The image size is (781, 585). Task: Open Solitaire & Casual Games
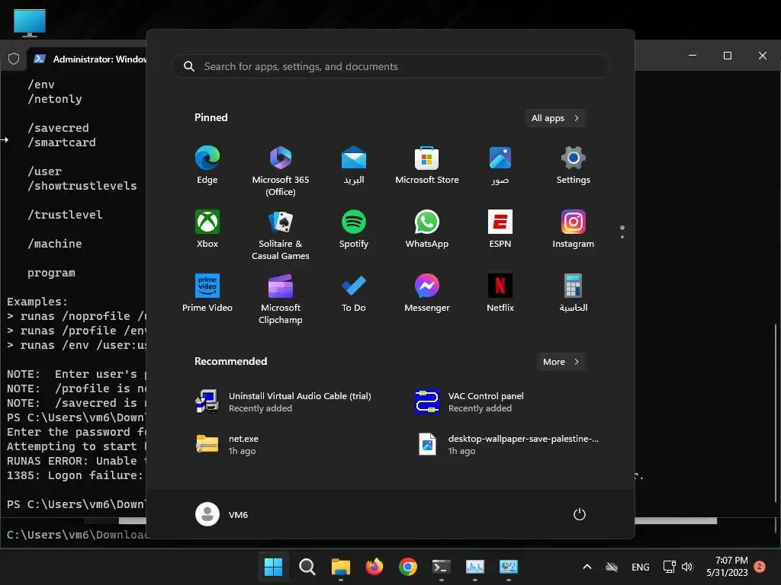[x=281, y=235]
